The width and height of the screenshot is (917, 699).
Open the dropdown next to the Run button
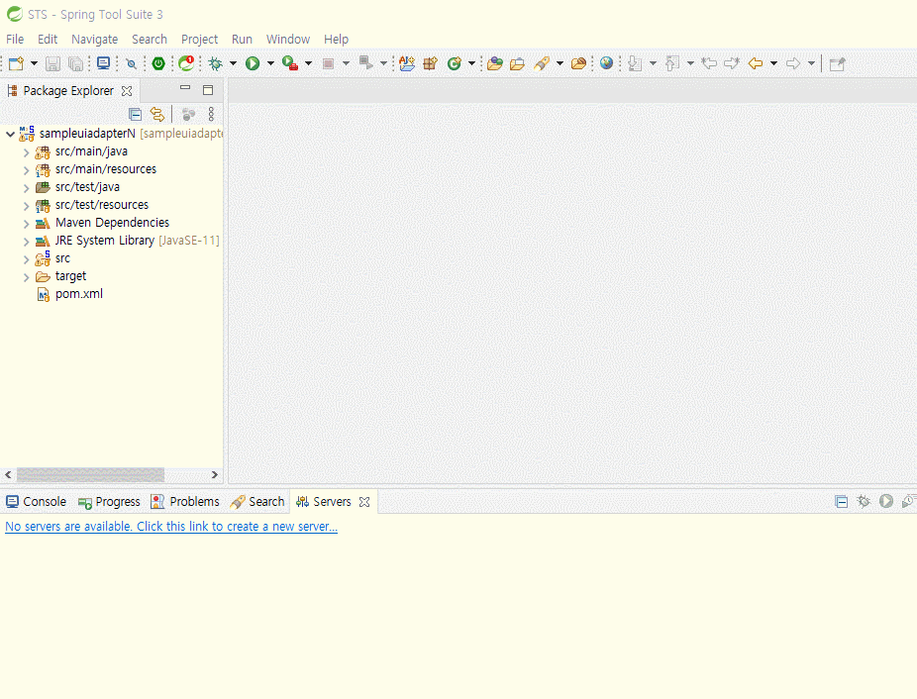[269, 63]
